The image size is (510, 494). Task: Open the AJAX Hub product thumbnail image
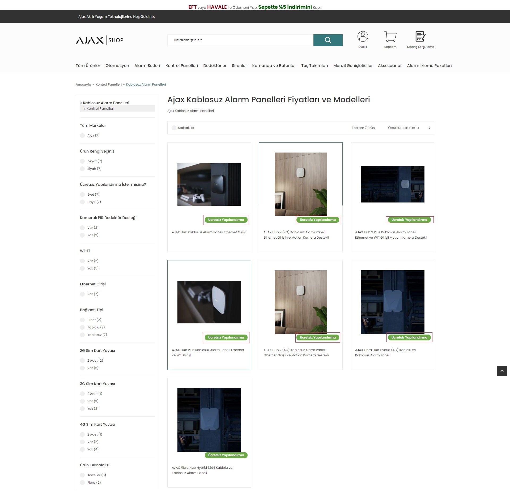[209, 184]
